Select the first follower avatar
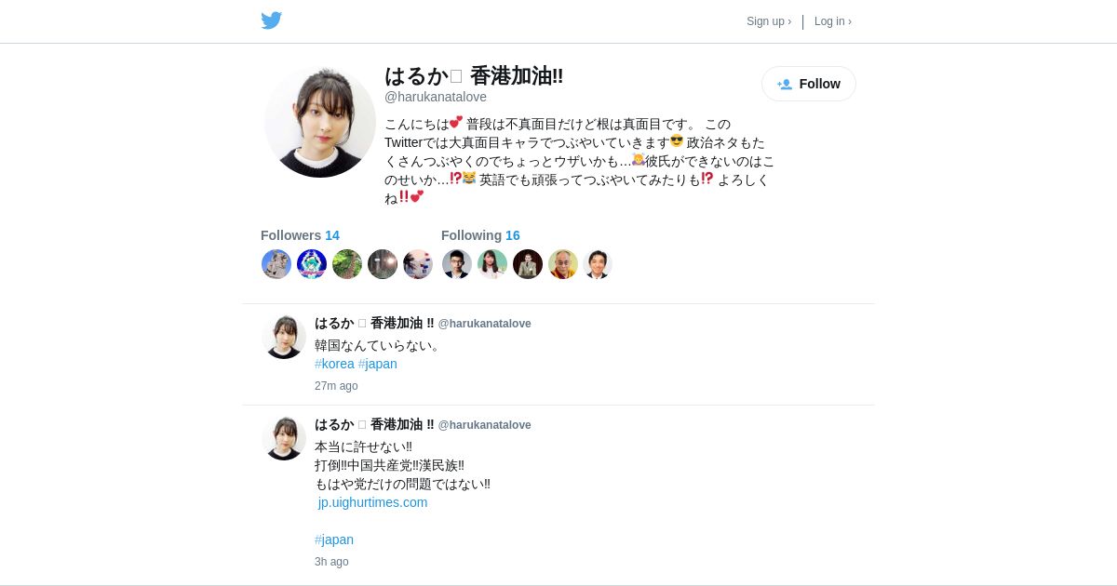The image size is (1117, 586). tap(276, 264)
